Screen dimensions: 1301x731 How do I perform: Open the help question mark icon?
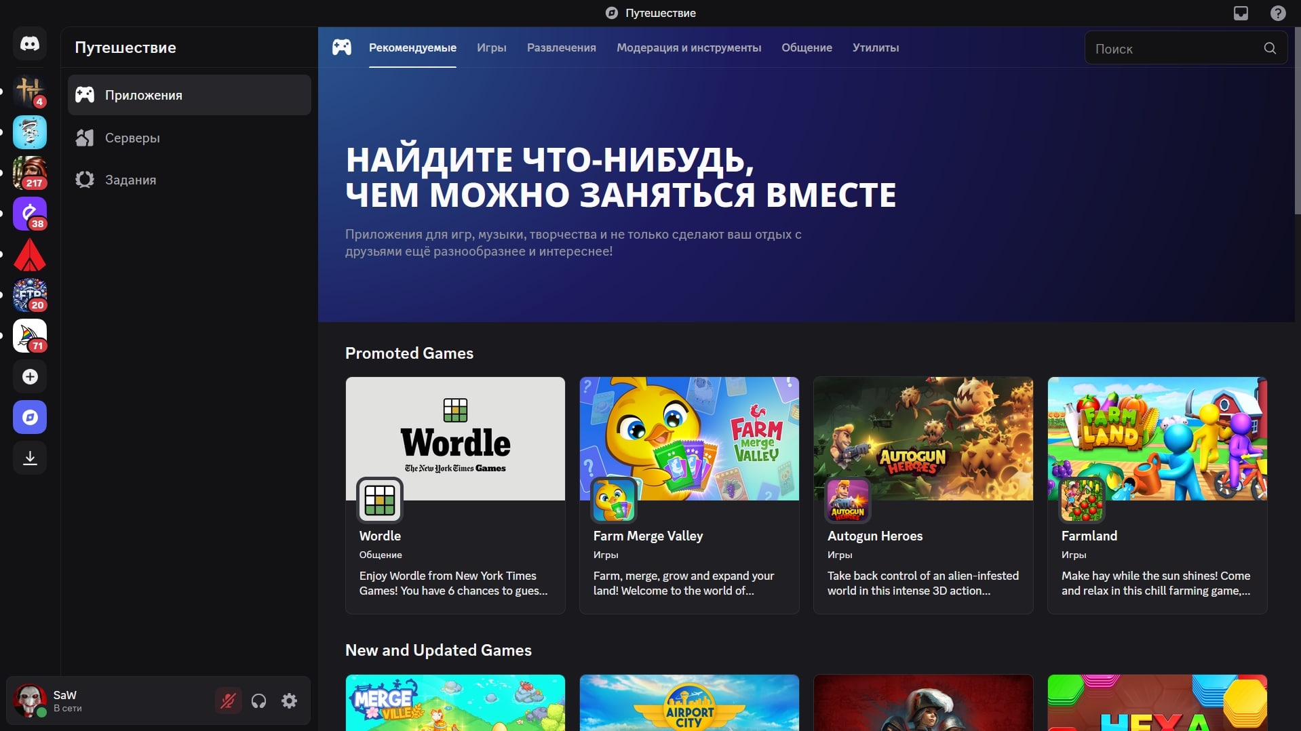[1278, 13]
